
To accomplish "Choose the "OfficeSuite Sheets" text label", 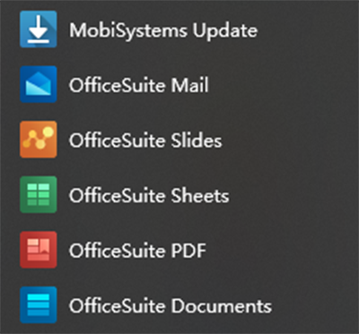I will 149,195.
